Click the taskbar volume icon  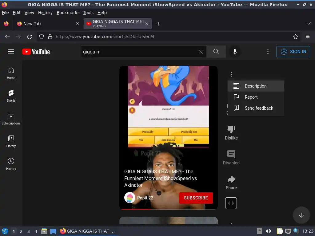click(268, 231)
